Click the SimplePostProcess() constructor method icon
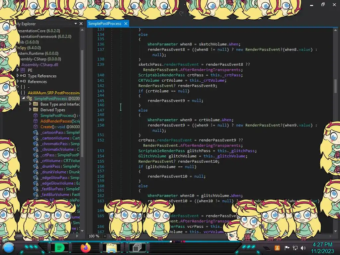The image size is (340, 255). [36, 115]
